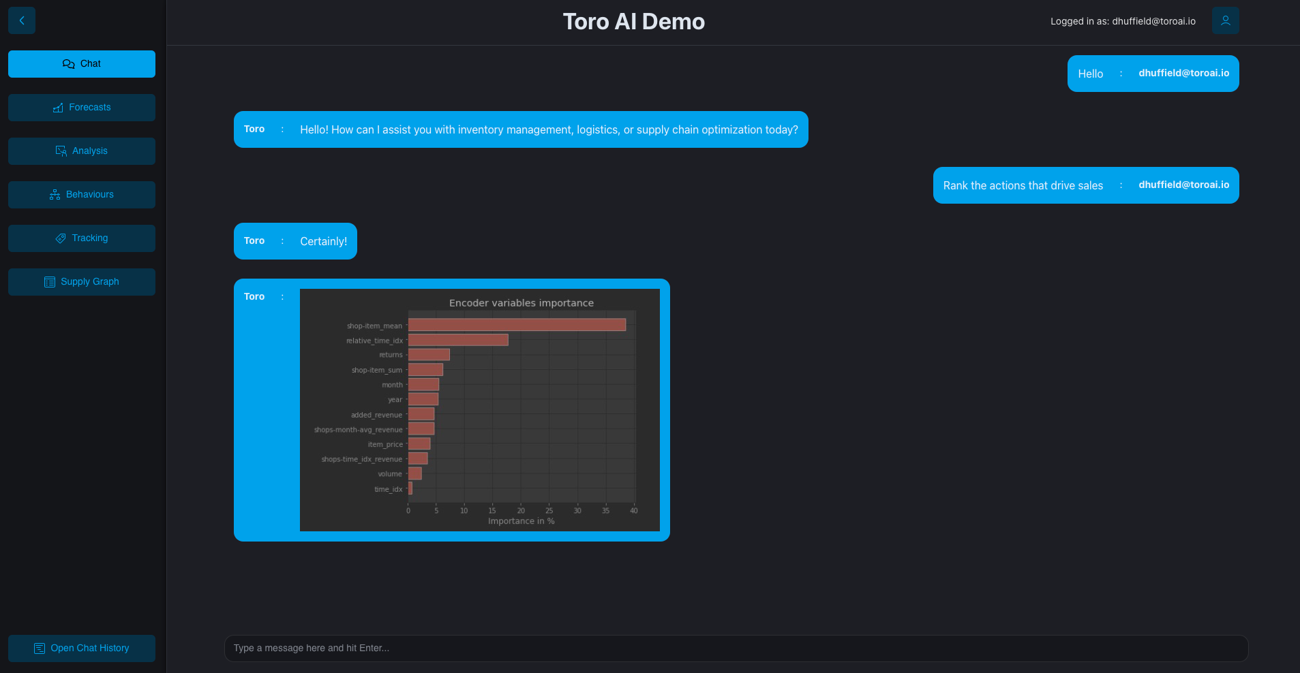Click the Analysis icon in sidebar
This screenshot has width=1300, height=673.
pyautogui.click(x=61, y=151)
